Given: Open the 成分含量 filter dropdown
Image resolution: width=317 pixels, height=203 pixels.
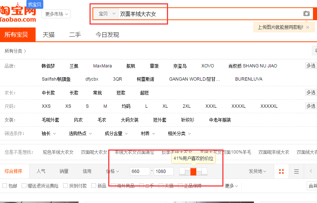Looking at the screenshot, I should tap(116, 133).
